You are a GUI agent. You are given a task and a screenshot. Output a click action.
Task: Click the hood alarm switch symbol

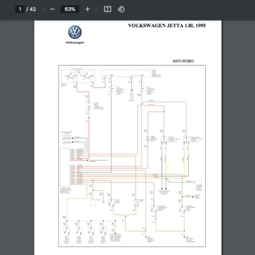[111, 203]
